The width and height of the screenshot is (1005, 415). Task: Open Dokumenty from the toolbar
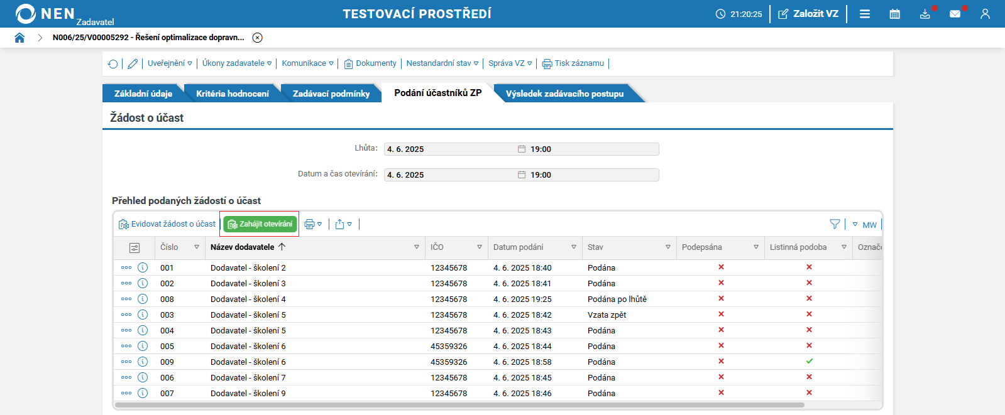coord(370,63)
